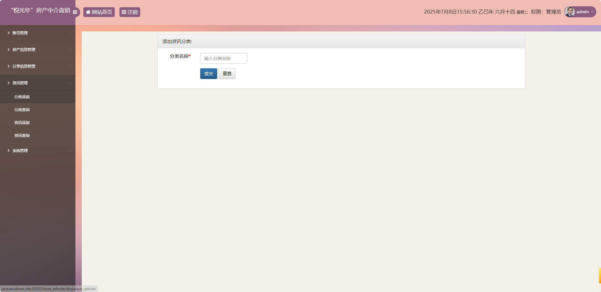601x292 pixels.
Task: Expand 房产信息管理 menu
Action: (x=38, y=49)
